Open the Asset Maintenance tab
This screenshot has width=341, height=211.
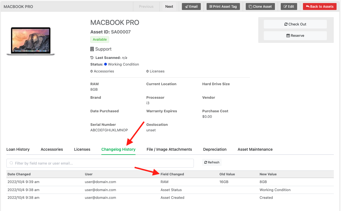(x=255, y=149)
